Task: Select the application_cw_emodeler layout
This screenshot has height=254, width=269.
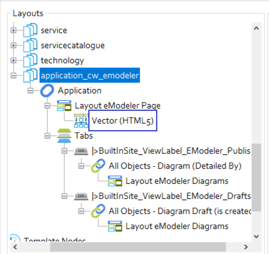Action: pos(90,76)
